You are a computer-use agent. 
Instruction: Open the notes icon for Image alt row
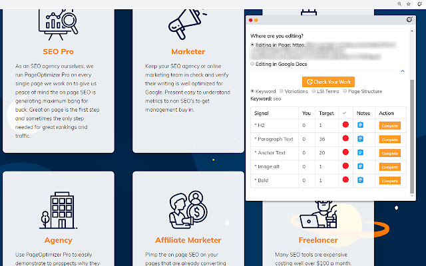[x=360, y=166]
